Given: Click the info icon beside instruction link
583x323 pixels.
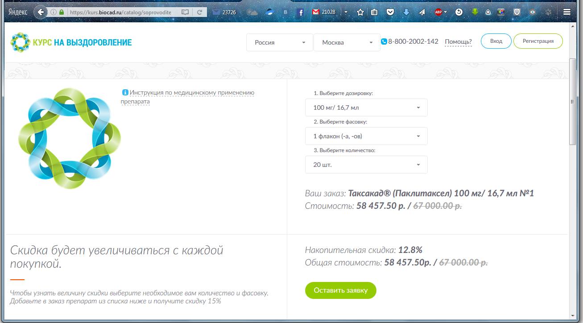Looking at the screenshot, I should (125, 93).
